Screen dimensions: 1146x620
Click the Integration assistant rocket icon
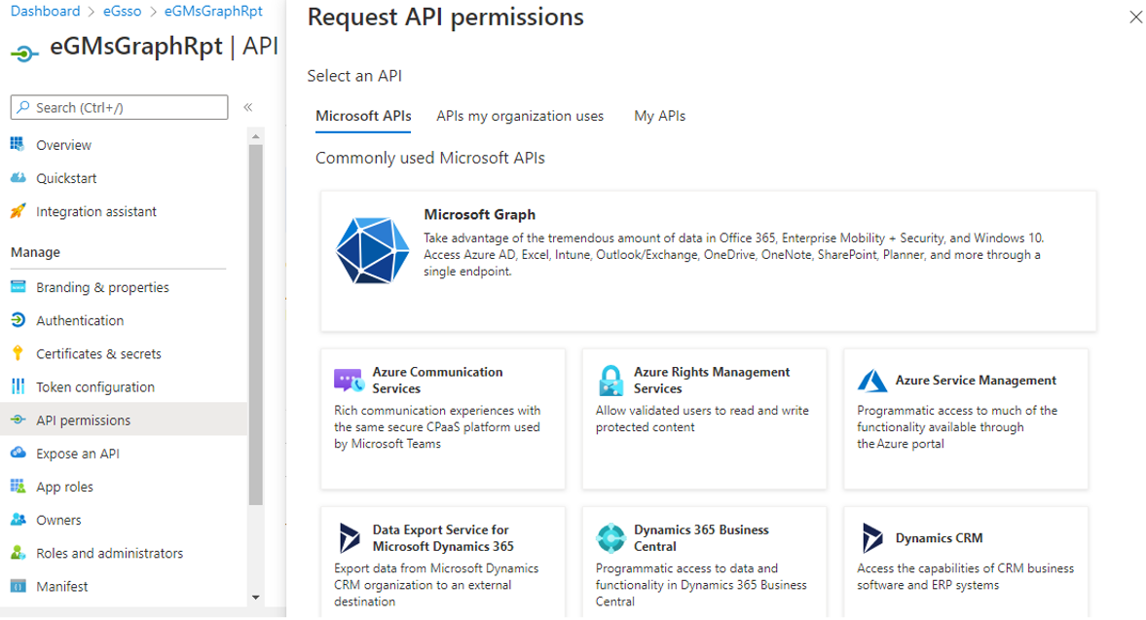18,211
